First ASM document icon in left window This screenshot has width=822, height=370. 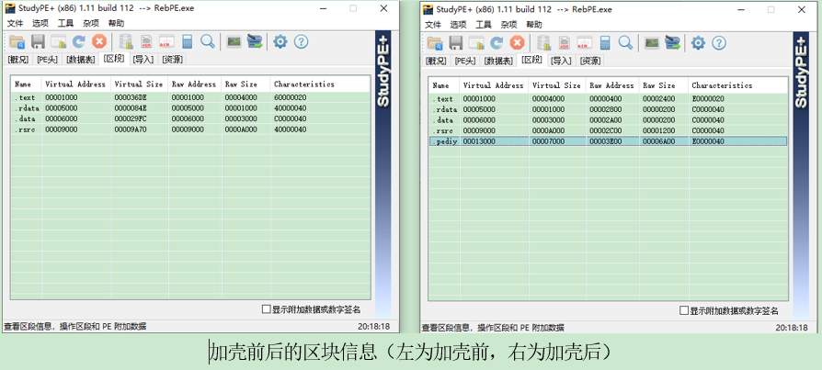(146, 42)
